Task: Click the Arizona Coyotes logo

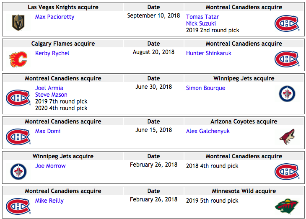Action: tap(287, 137)
